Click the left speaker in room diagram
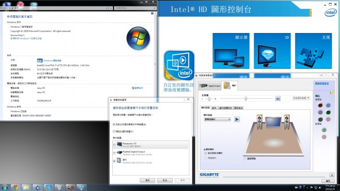 pos(259,122)
